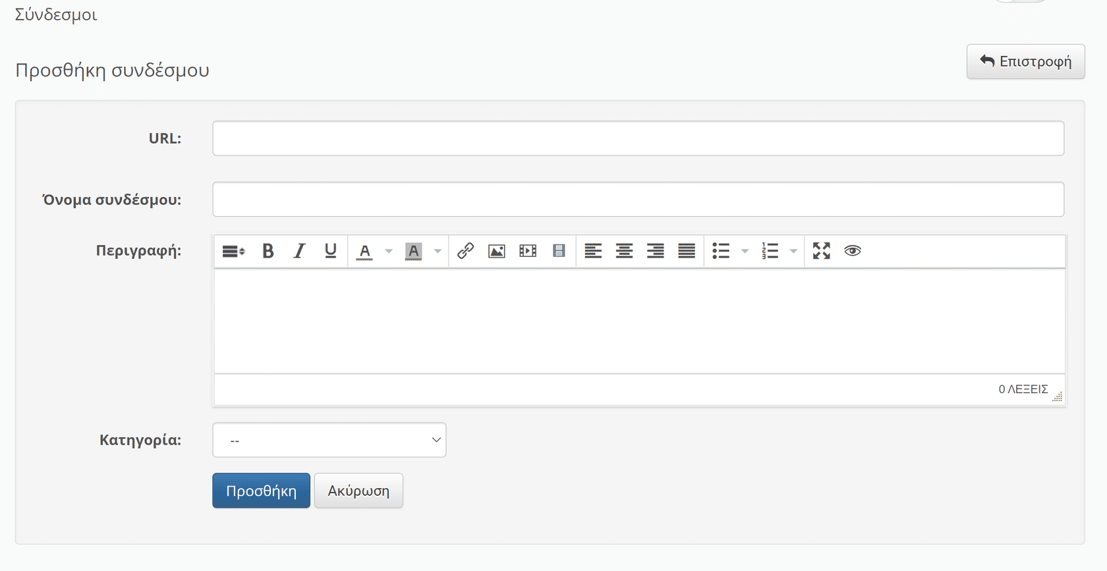
Task: Open the Κατηγορία dropdown
Action: point(329,440)
